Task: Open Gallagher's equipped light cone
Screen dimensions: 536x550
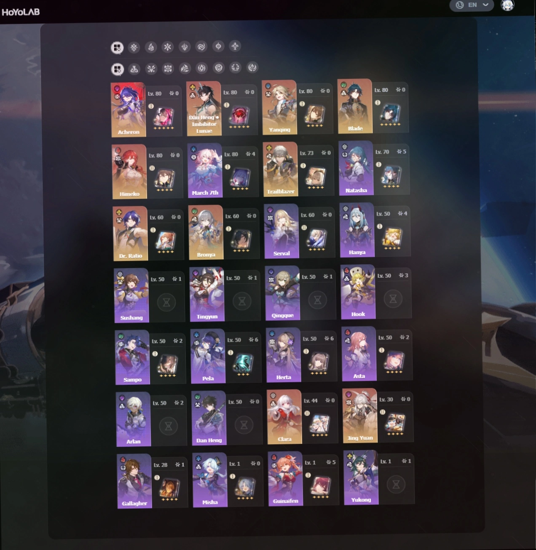Action: click(169, 488)
